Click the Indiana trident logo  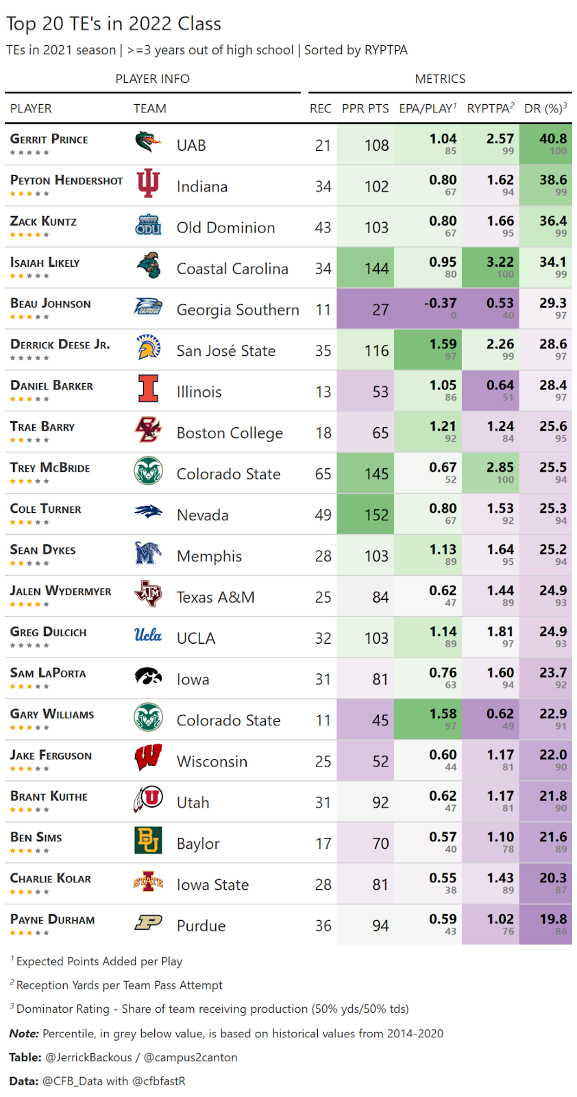tap(148, 183)
